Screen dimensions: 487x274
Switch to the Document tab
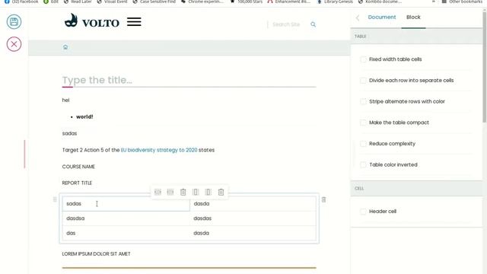[382, 17]
